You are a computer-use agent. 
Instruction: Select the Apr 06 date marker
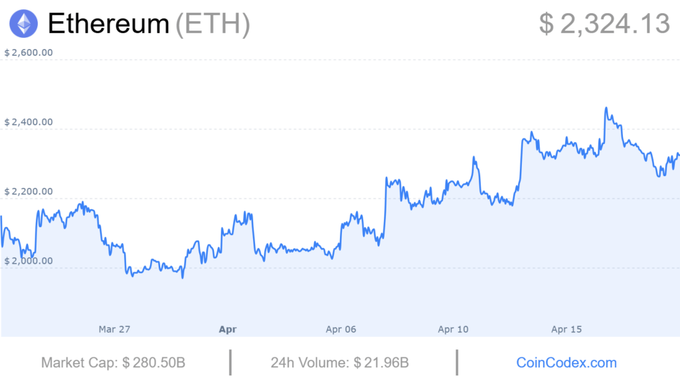coord(341,329)
